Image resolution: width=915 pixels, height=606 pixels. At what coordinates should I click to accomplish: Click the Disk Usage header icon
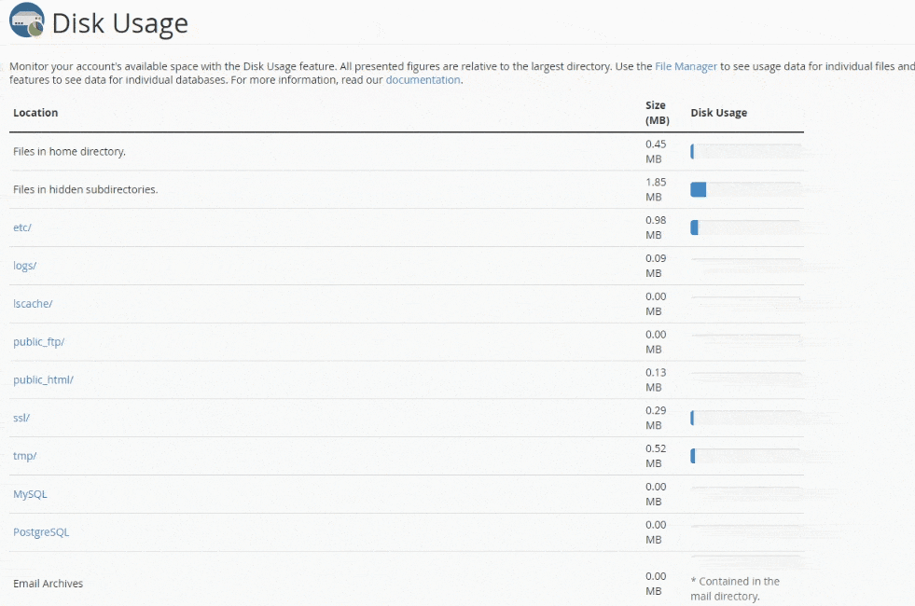[x=27, y=21]
